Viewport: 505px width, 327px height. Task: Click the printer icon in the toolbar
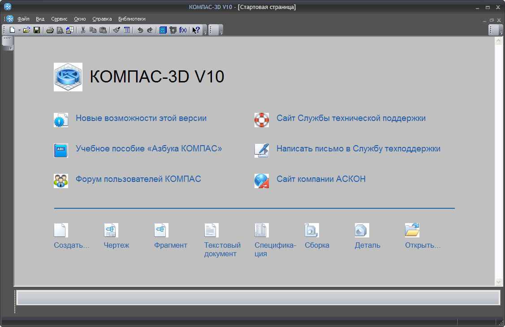pos(50,30)
